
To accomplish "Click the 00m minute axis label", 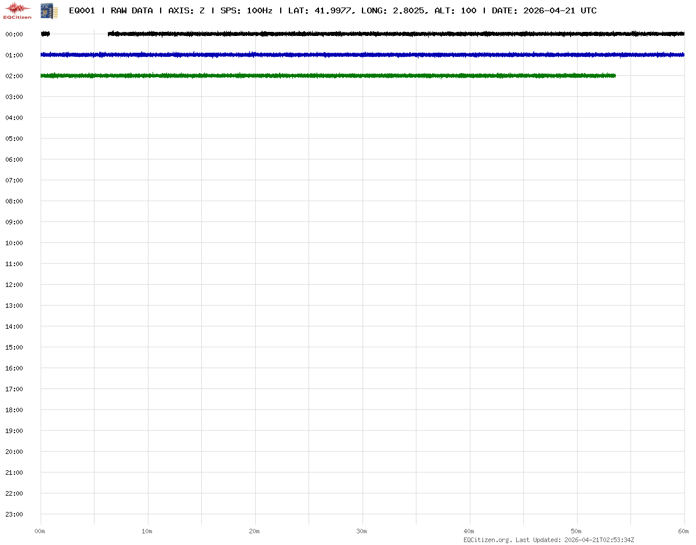I will coord(40,531).
